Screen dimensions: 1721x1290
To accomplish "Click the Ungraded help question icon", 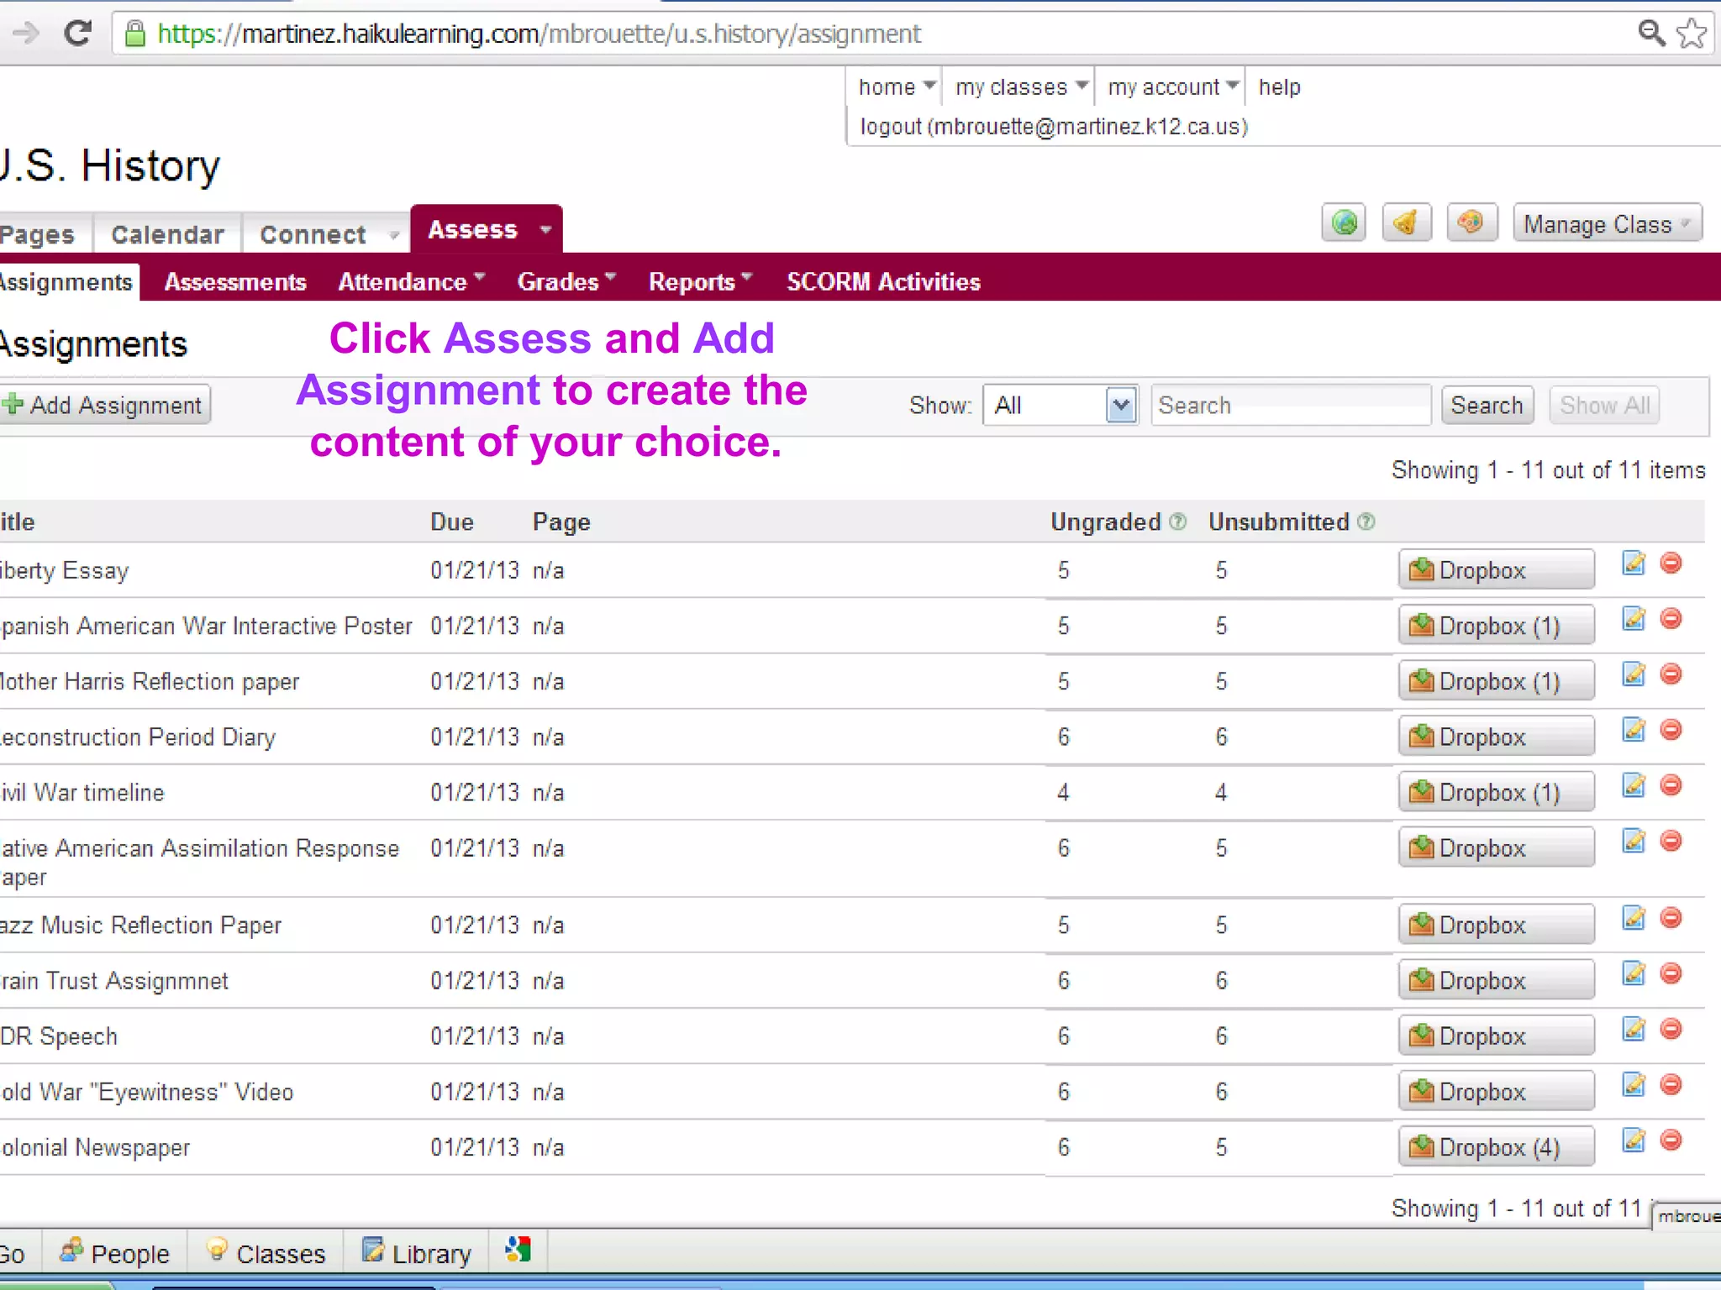I will [x=1178, y=522].
